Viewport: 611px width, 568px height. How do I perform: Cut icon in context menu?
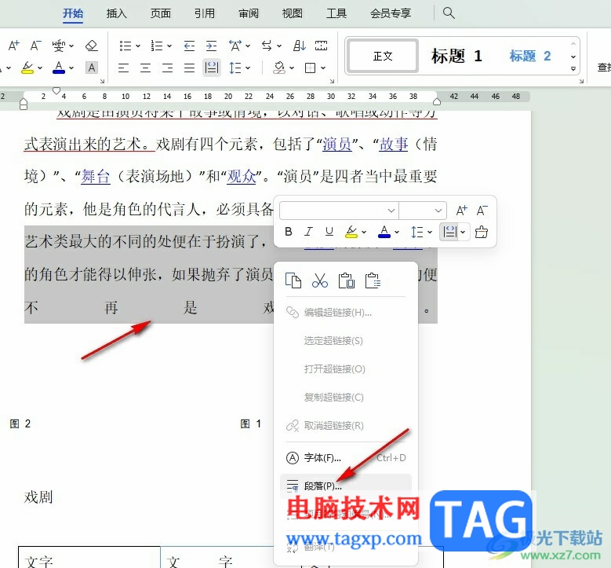tap(320, 280)
